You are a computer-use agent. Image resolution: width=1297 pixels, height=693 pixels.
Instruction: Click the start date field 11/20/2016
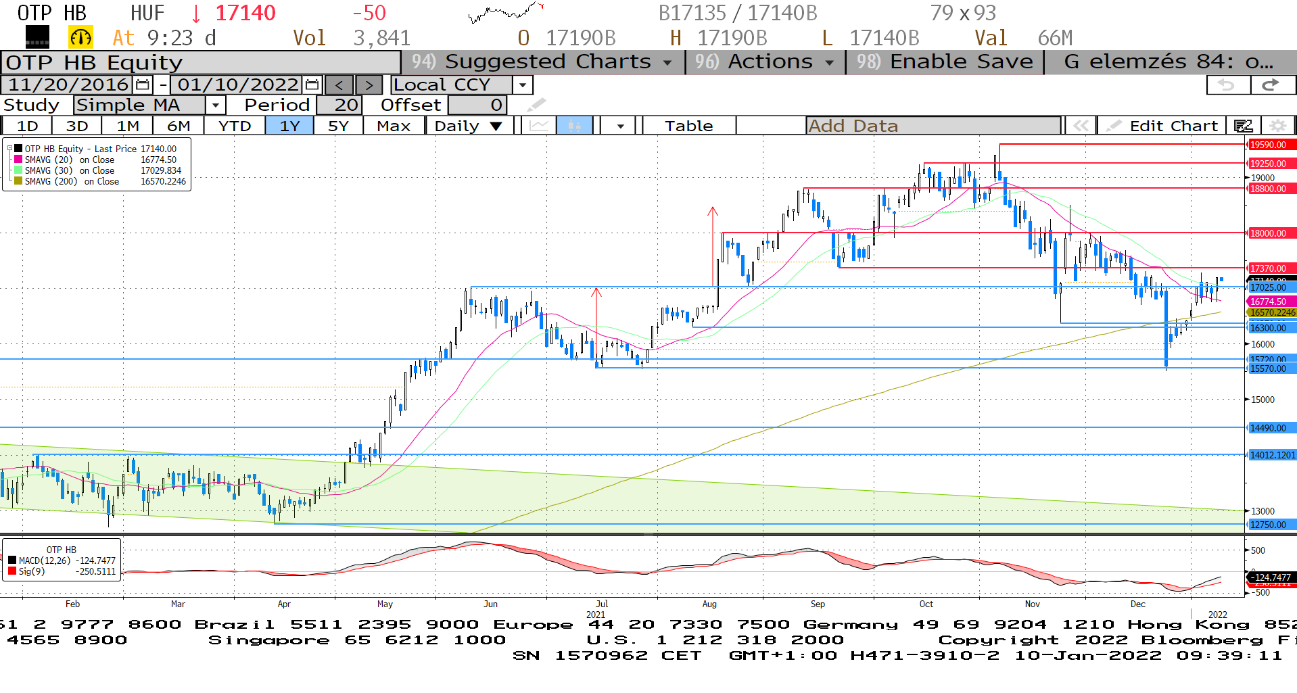click(68, 85)
